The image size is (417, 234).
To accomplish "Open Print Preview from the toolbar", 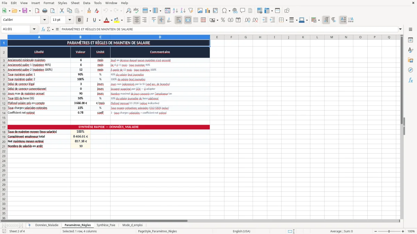I will (52, 11).
